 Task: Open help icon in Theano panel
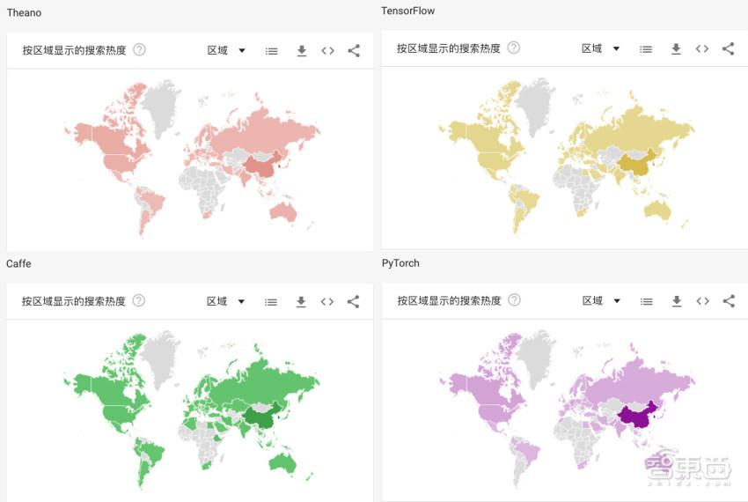pos(139,50)
